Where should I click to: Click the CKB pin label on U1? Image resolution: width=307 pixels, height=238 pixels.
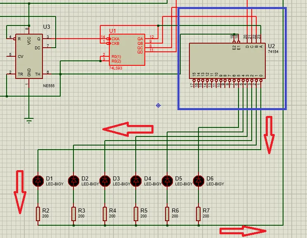(x=115, y=43)
